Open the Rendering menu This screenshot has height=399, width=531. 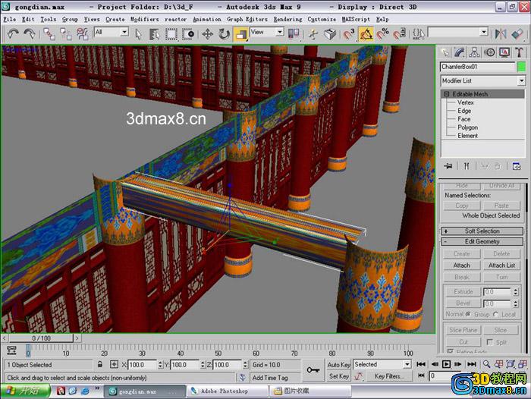point(287,19)
